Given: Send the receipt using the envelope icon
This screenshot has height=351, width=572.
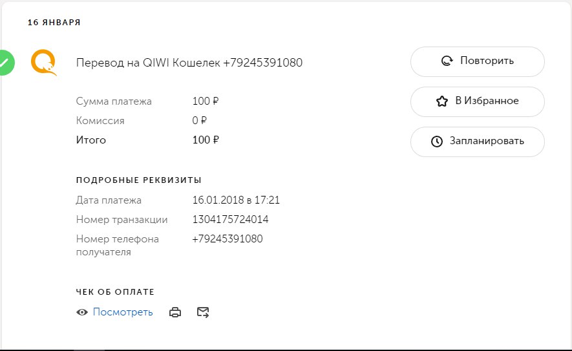Looking at the screenshot, I should click(203, 312).
